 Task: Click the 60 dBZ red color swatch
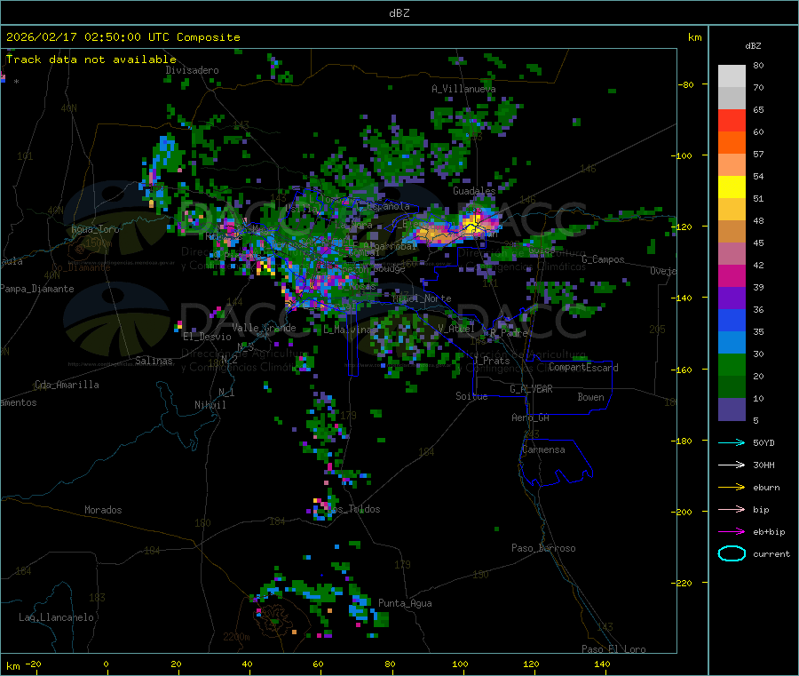(732, 120)
